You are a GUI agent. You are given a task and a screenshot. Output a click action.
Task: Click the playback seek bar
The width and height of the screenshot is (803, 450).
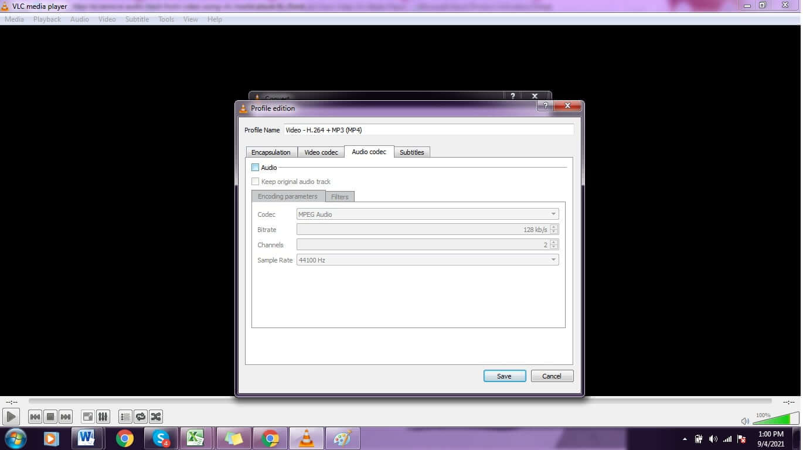(x=400, y=401)
